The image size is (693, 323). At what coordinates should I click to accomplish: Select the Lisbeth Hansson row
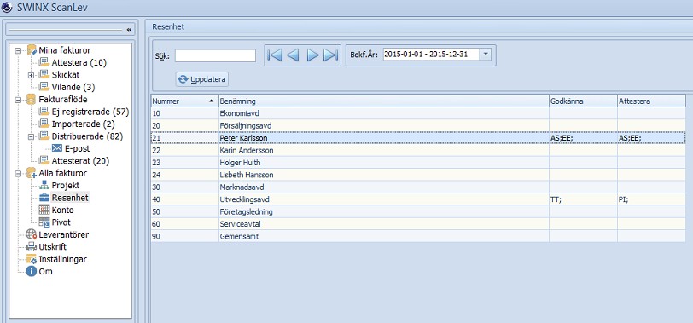418,175
